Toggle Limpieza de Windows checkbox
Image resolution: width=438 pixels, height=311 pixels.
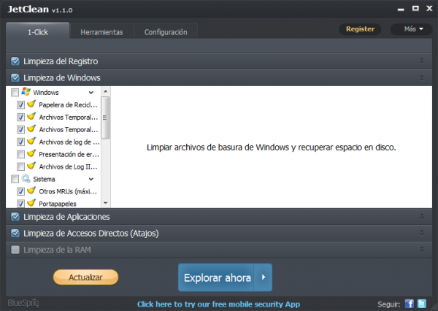click(x=15, y=77)
